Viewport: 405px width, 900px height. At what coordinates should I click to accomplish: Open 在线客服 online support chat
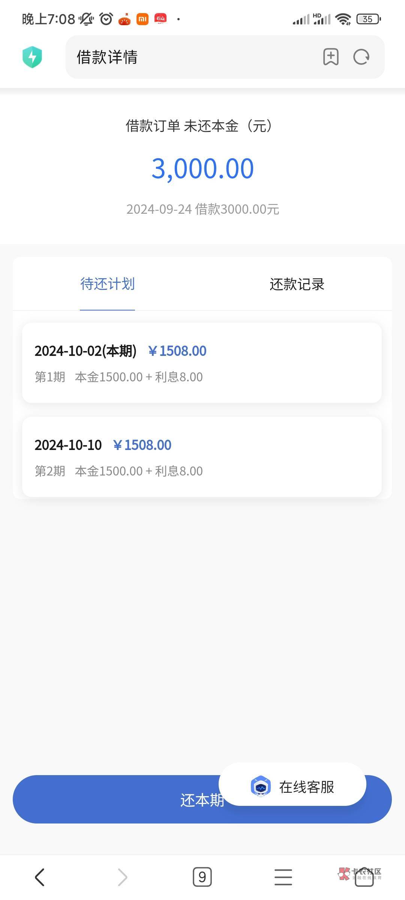pyautogui.click(x=306, y=787)
